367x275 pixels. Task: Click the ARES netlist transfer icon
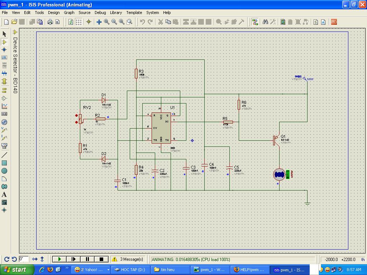334,22
